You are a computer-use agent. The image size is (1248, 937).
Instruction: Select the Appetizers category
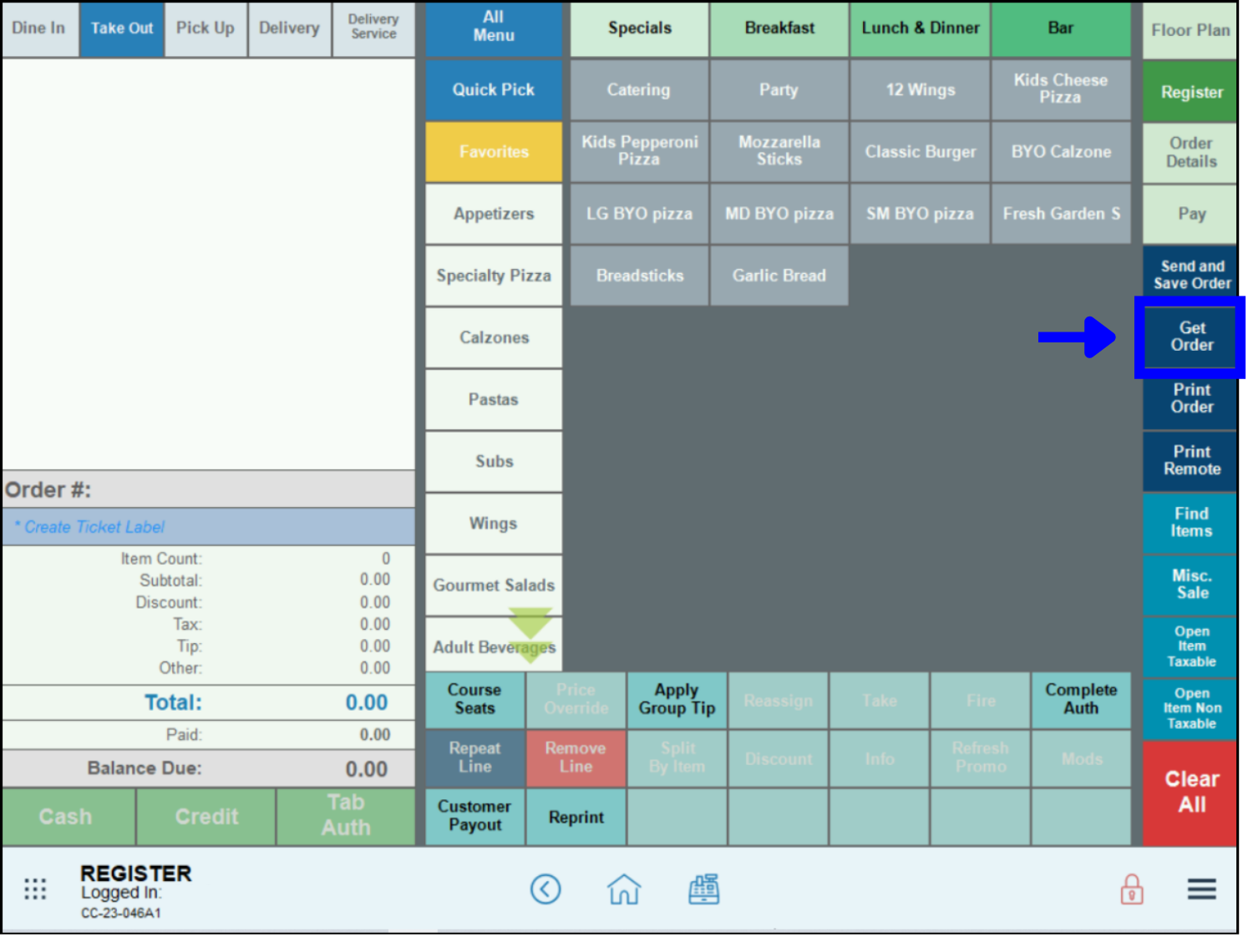pos(494,214)
